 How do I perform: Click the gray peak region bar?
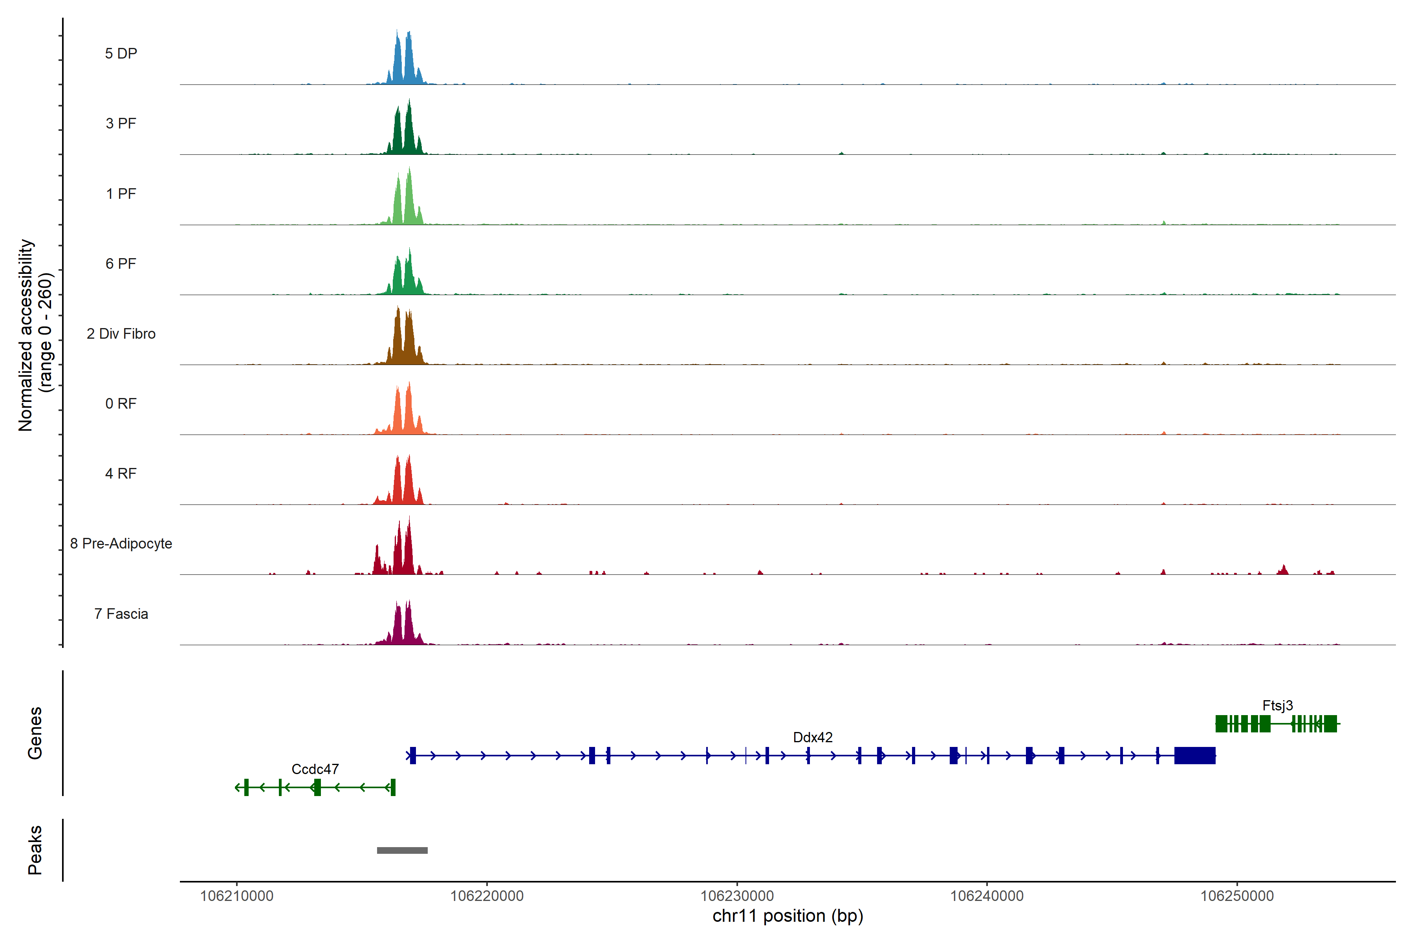point(402,850)
